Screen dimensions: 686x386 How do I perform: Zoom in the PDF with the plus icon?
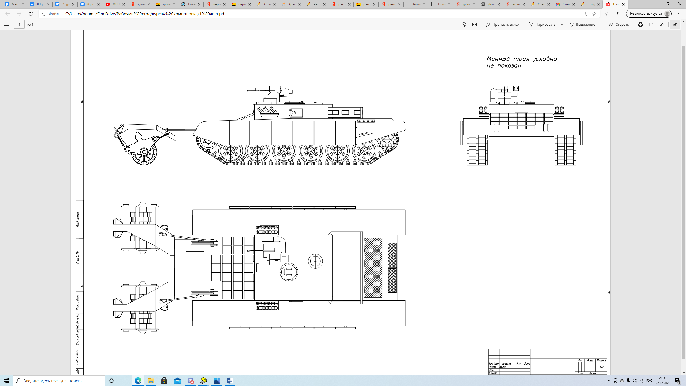click(453, 24)
